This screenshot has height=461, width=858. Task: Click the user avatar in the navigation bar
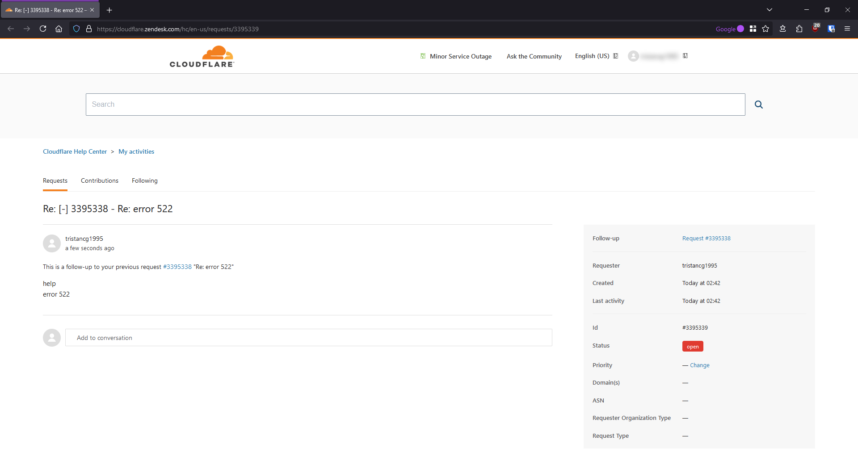coord(634,56)
